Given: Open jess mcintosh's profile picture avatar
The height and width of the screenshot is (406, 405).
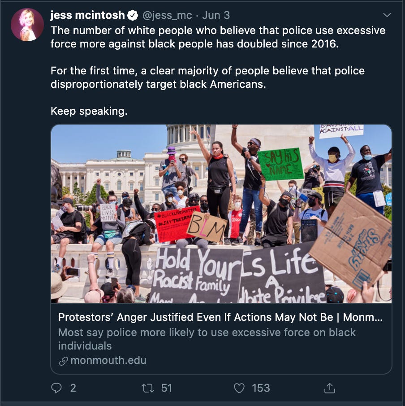Looking at the screenshot, I should (x=27, y=25).
